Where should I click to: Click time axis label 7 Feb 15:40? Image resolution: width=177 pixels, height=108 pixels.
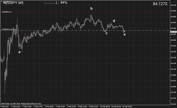pyautogui.click(x=27, y=107)
